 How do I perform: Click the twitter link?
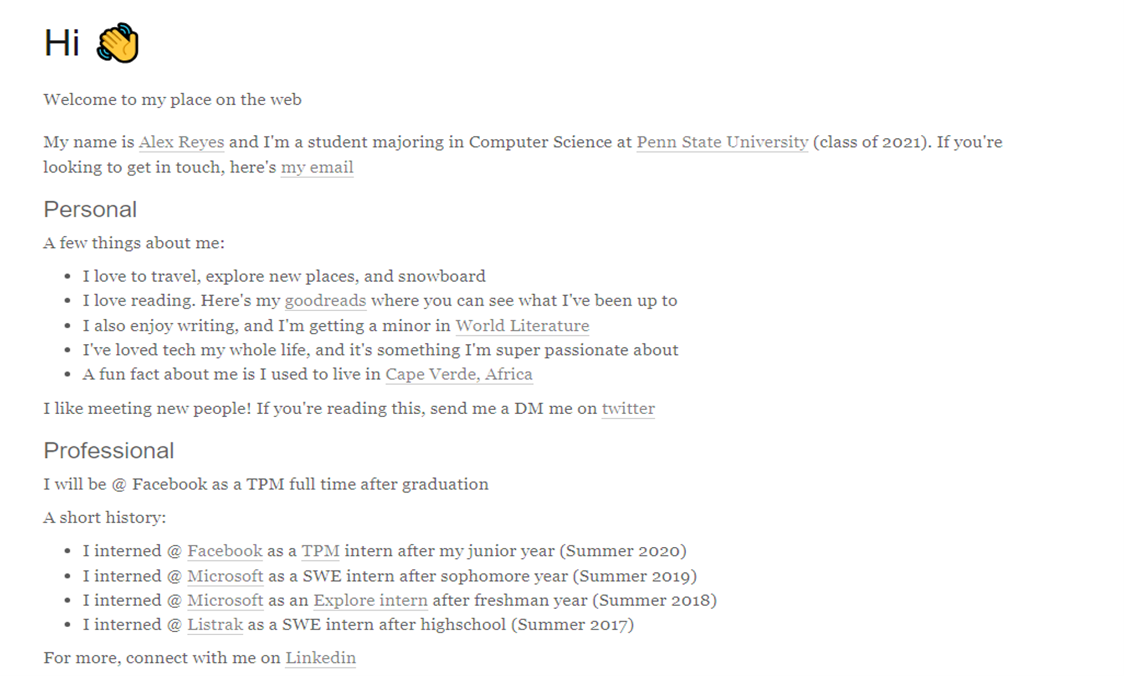click(x=628, y=408)
